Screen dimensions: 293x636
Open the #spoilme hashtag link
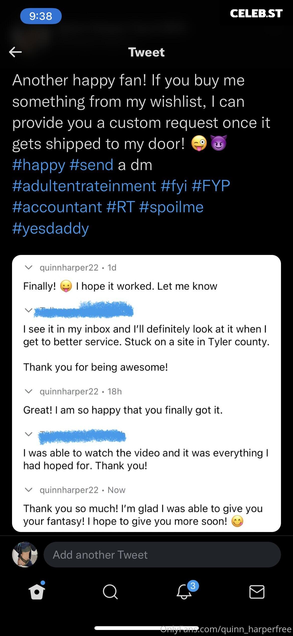(x=171, y=208)
